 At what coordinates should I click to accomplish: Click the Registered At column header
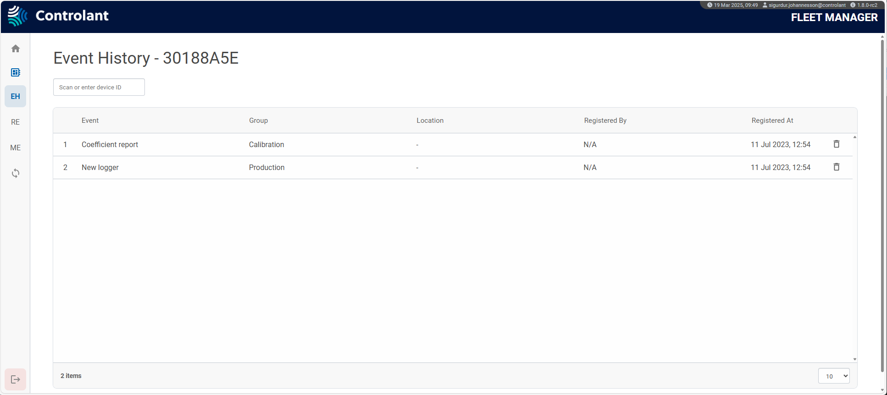pyautogui.click(x=772, y=121)
